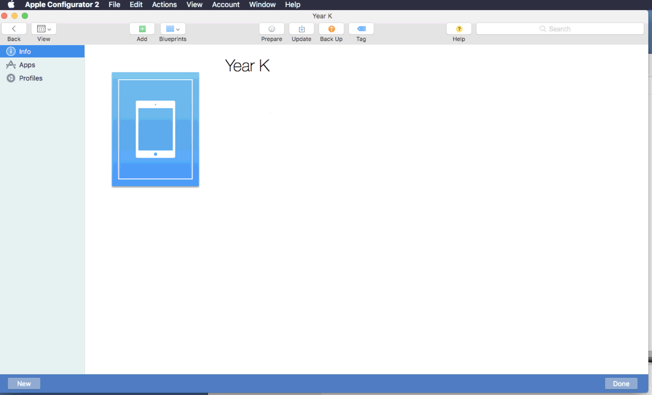
Task: Click the Done button
Action: point(621,384)
